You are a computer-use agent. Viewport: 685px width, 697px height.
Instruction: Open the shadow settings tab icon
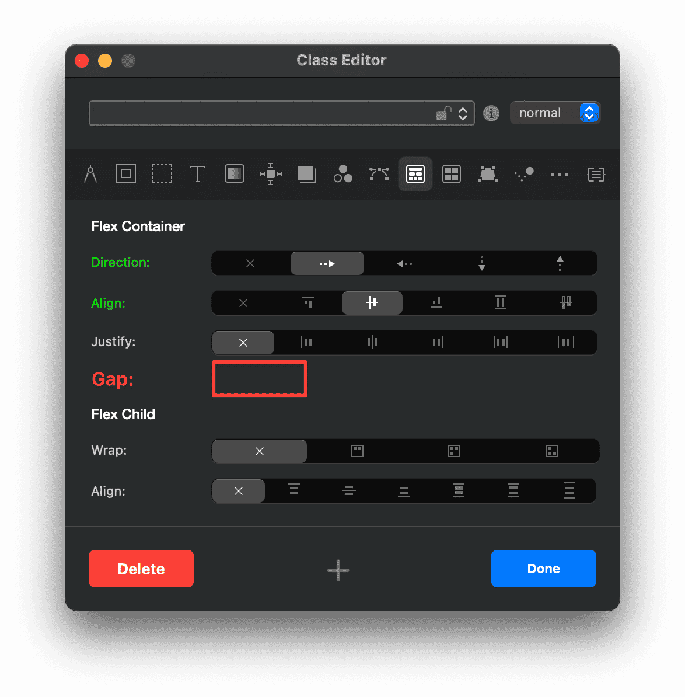(306, 174)
